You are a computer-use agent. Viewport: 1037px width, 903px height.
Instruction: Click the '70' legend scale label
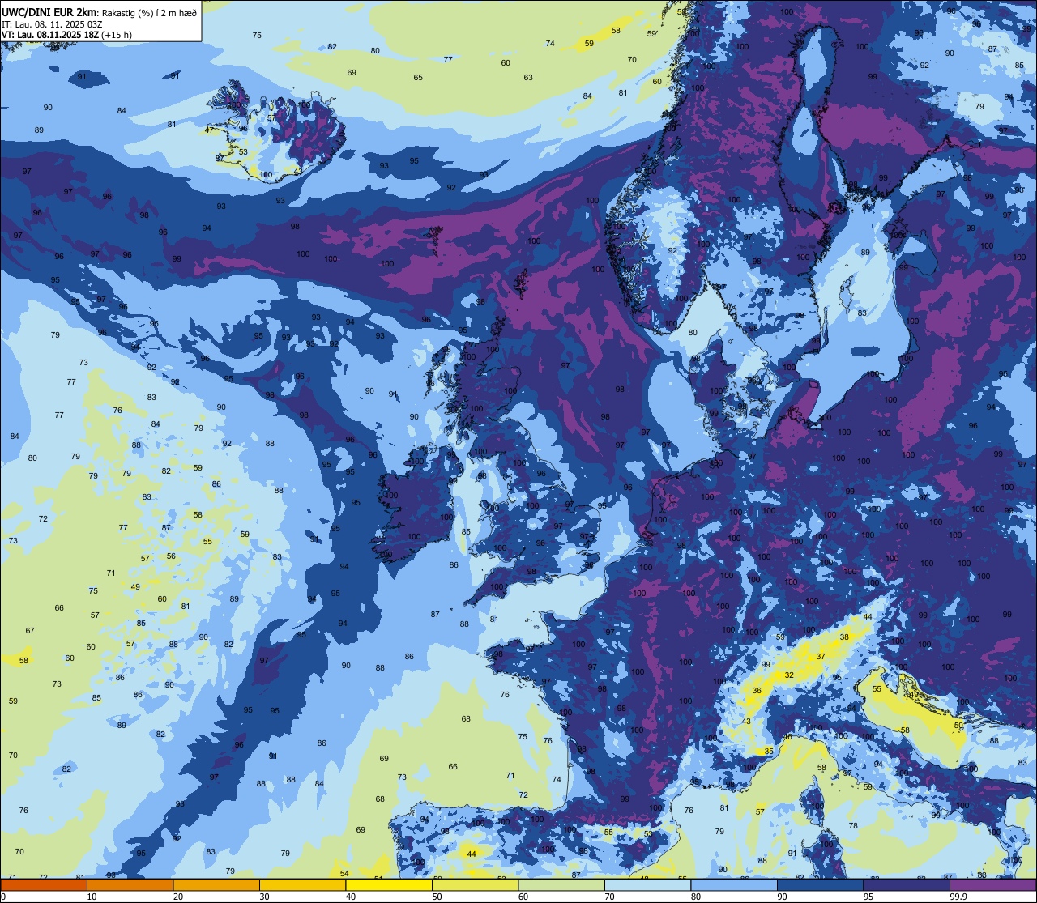click(609, 896)
